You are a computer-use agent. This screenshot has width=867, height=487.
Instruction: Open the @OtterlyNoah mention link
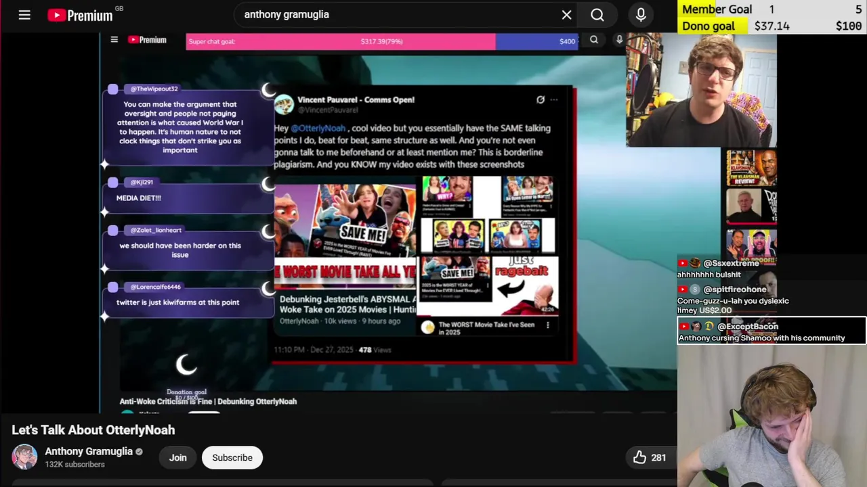click(318, 128)
